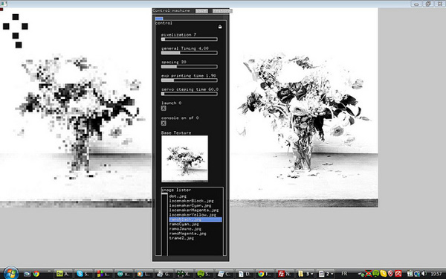Click the Base Texture thumbnail preview

tap(184, 158)
